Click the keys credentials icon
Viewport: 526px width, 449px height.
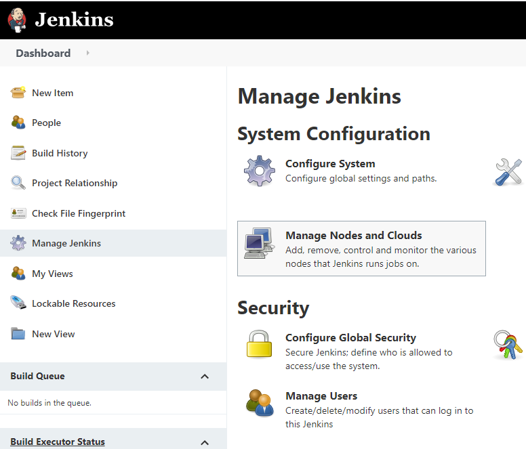508,345
